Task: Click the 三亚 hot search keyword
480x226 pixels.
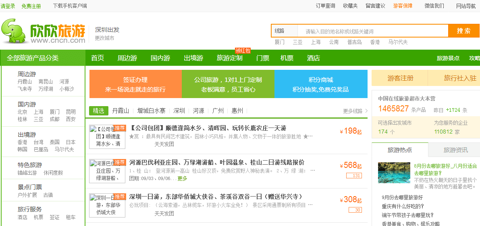Action: (297, 42)
